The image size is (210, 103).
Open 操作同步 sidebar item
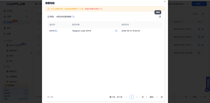point(13,50)
